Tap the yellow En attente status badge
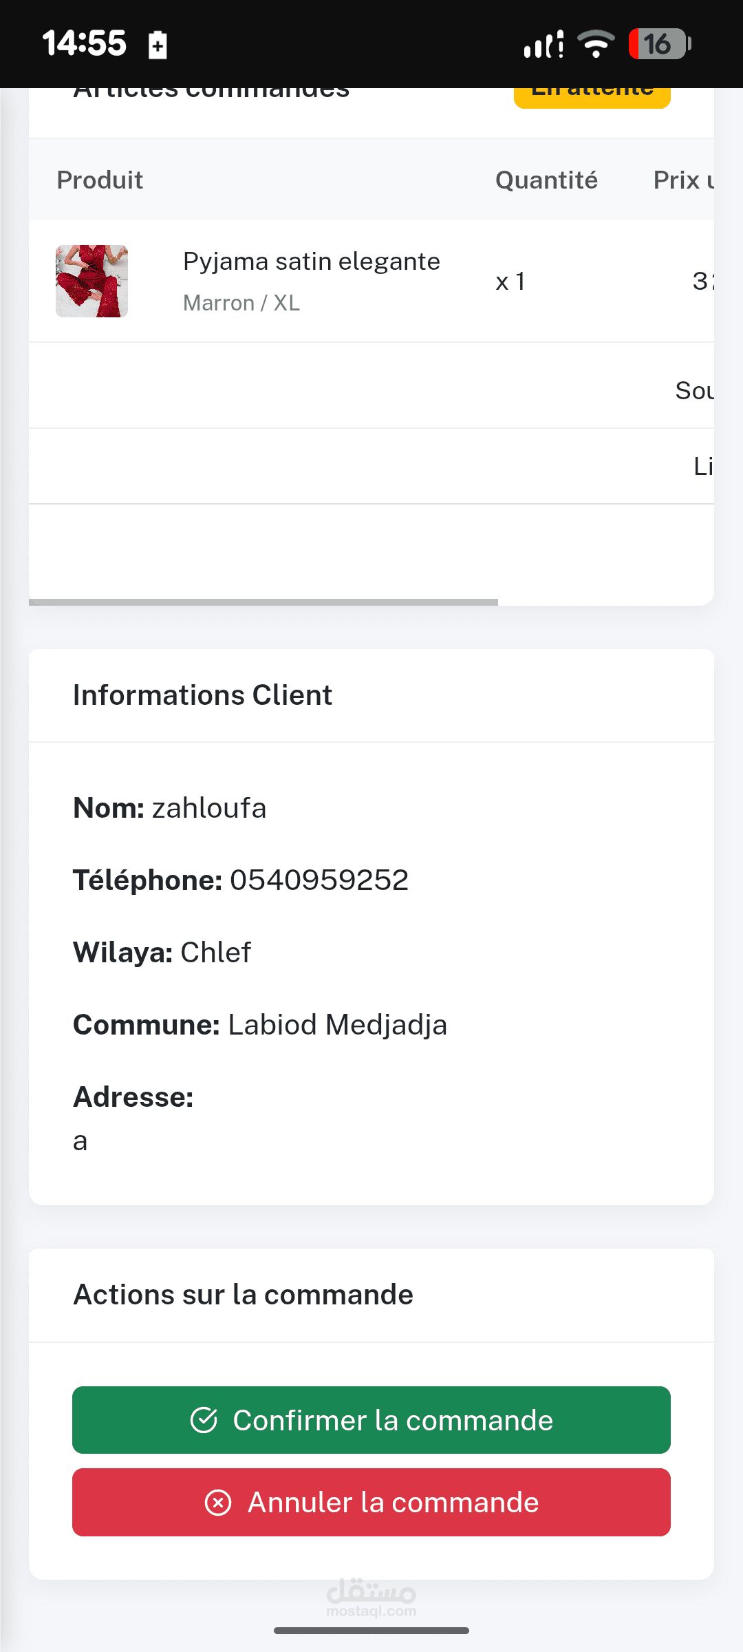This screenshot has height=1652, width=743. (592, 96)
